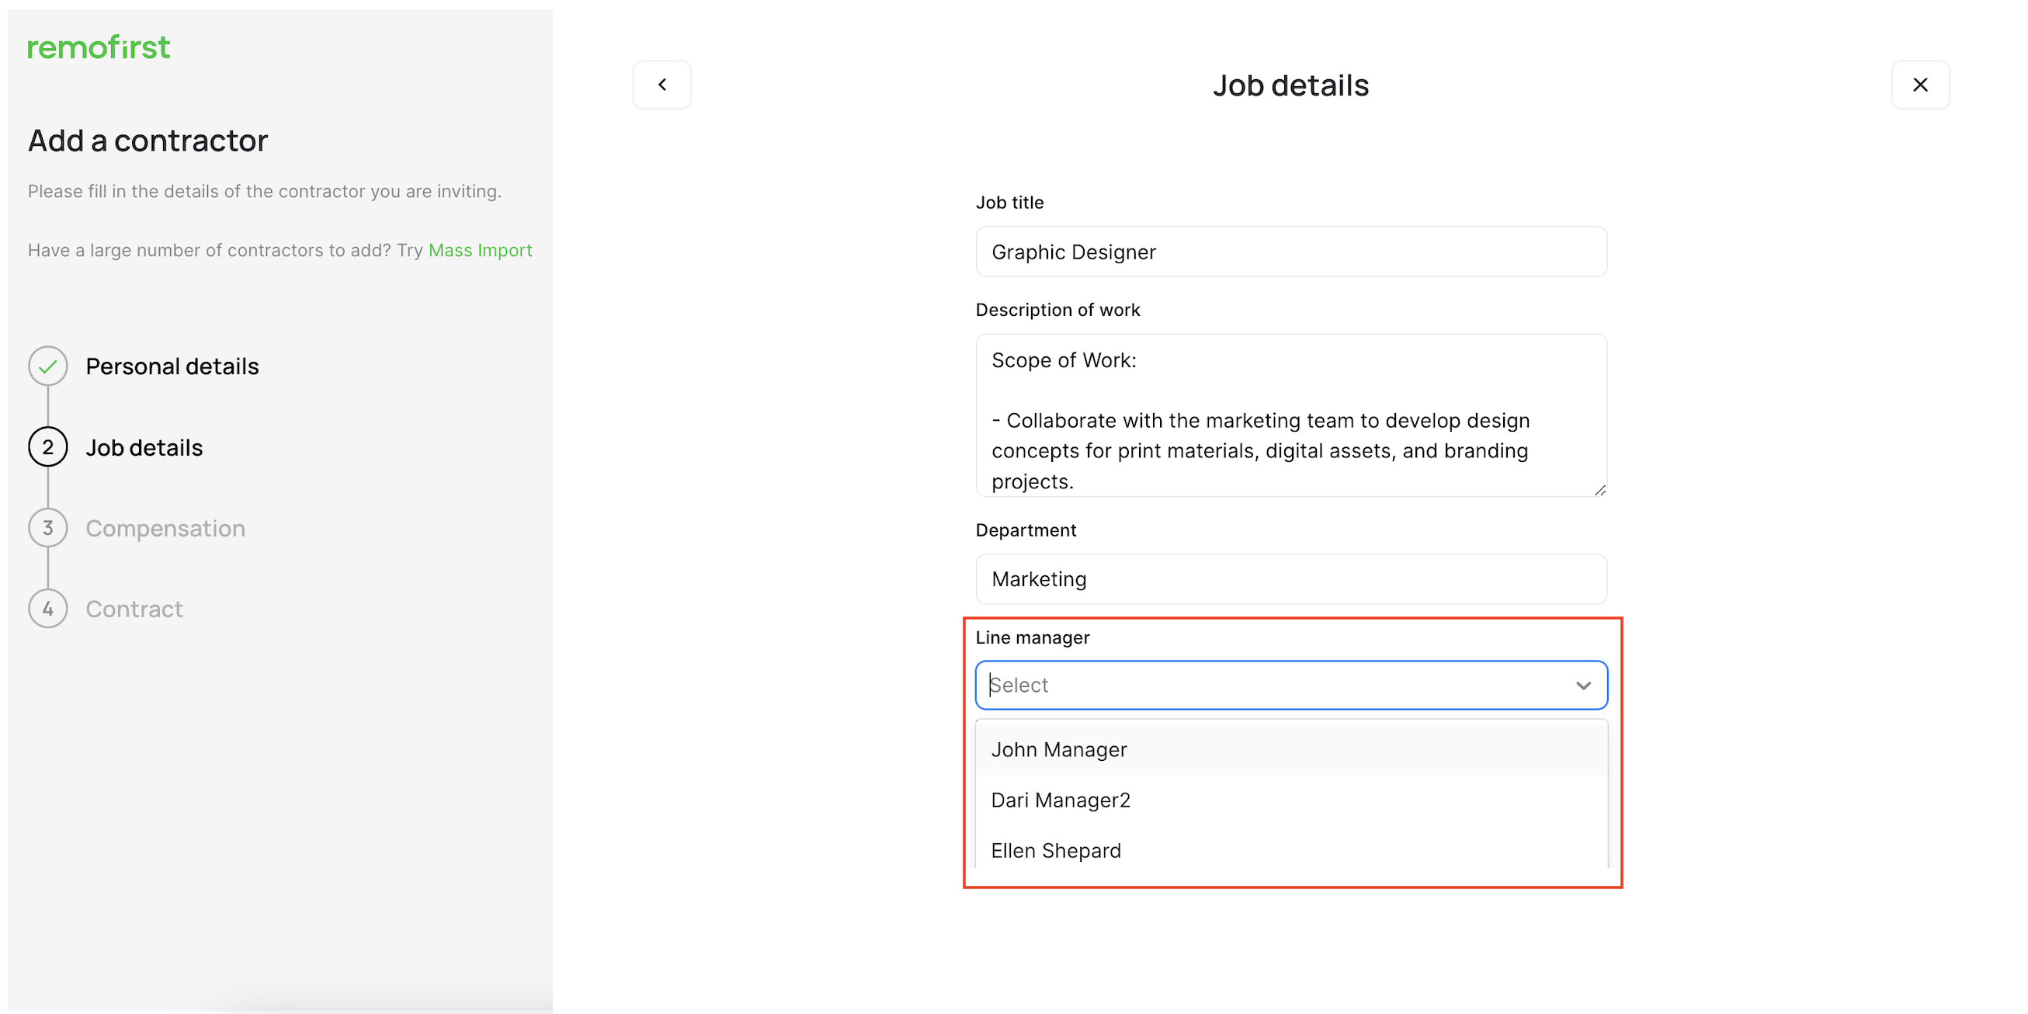This screenshot has width=2028, height=1014.
Task: Go to Compensation step label
Action: 165,528
